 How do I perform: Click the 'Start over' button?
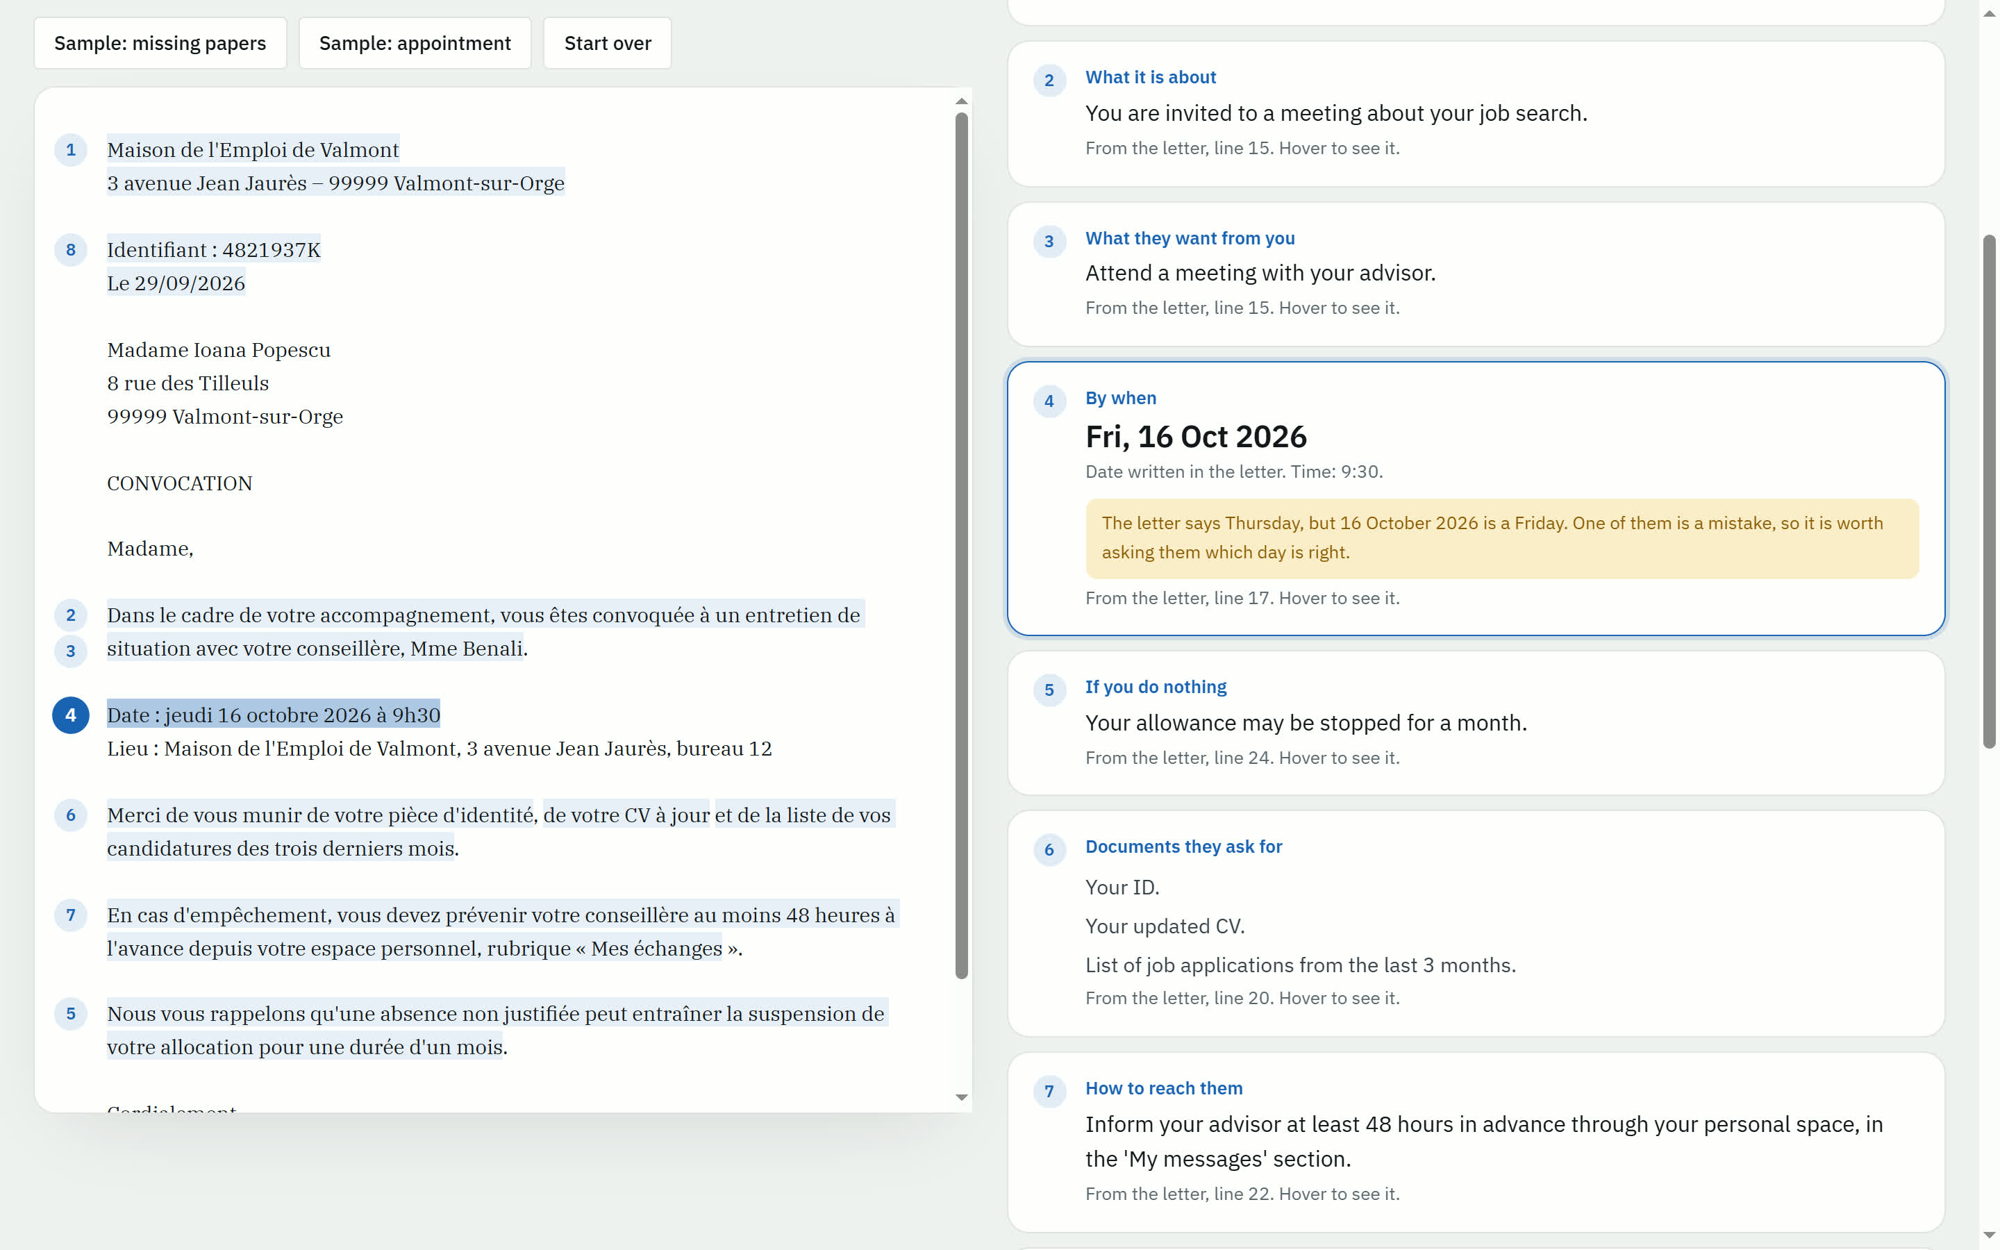click(x=608, y=43)
